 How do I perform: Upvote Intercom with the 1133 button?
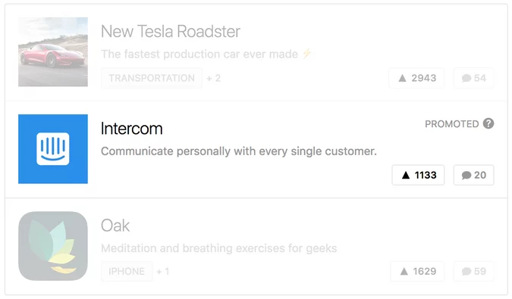(418, 175)
